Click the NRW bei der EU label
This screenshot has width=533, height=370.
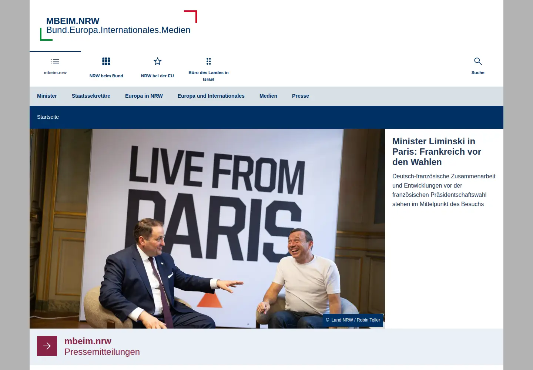click(157, 76)
